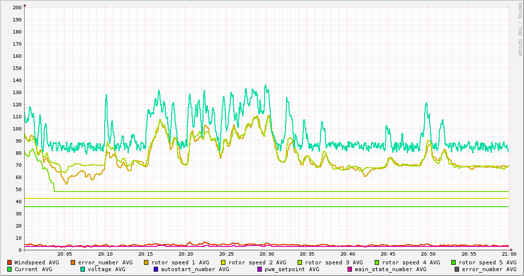Click the pink main_state_number AVG swatch
Viewport: 524px width, 276px height.
point(350,269)
